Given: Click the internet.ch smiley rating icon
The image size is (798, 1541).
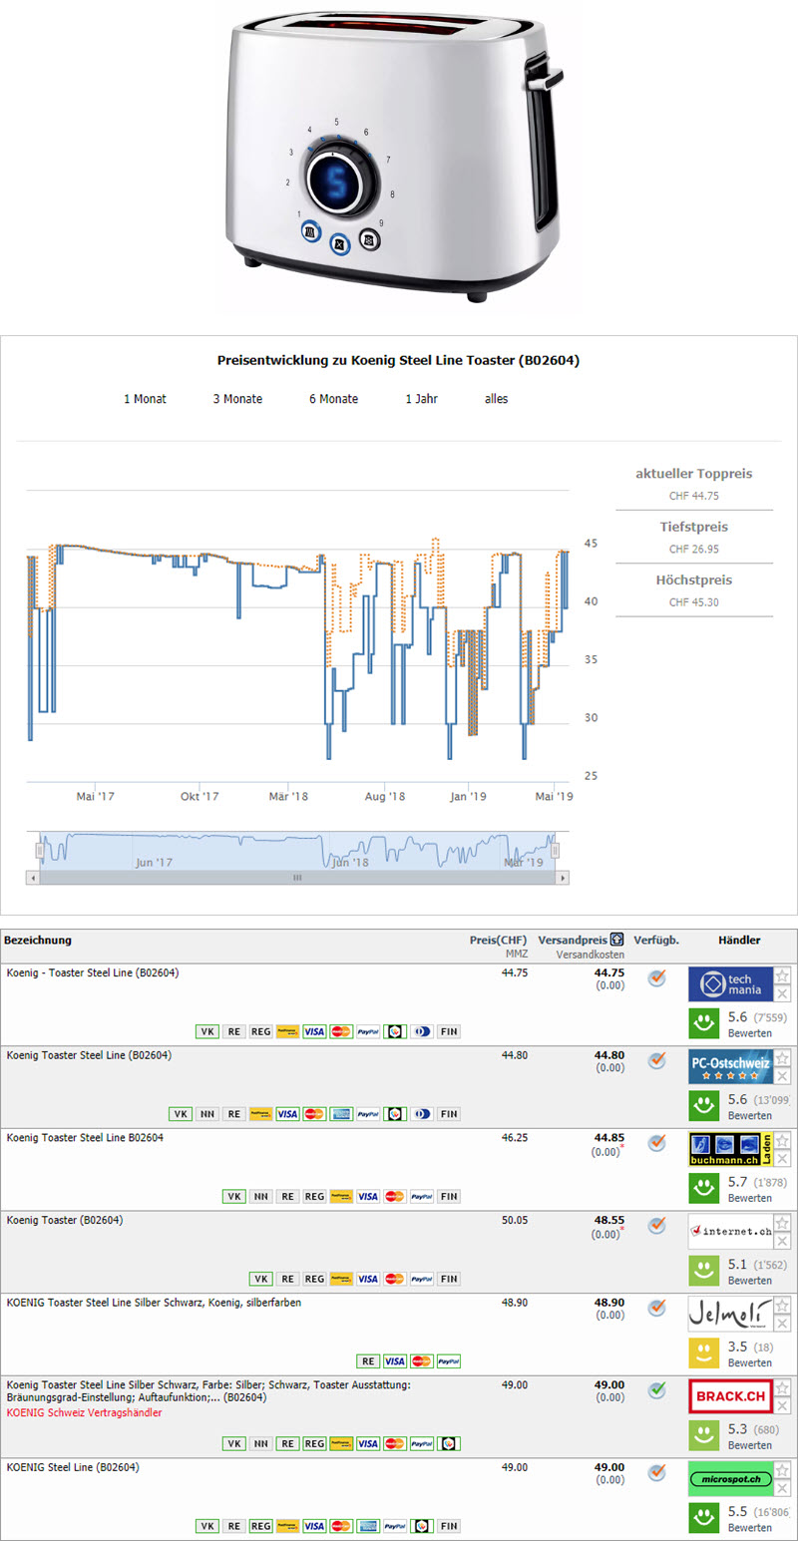Looking at the screenshot, I should (x=705, y=1270).
